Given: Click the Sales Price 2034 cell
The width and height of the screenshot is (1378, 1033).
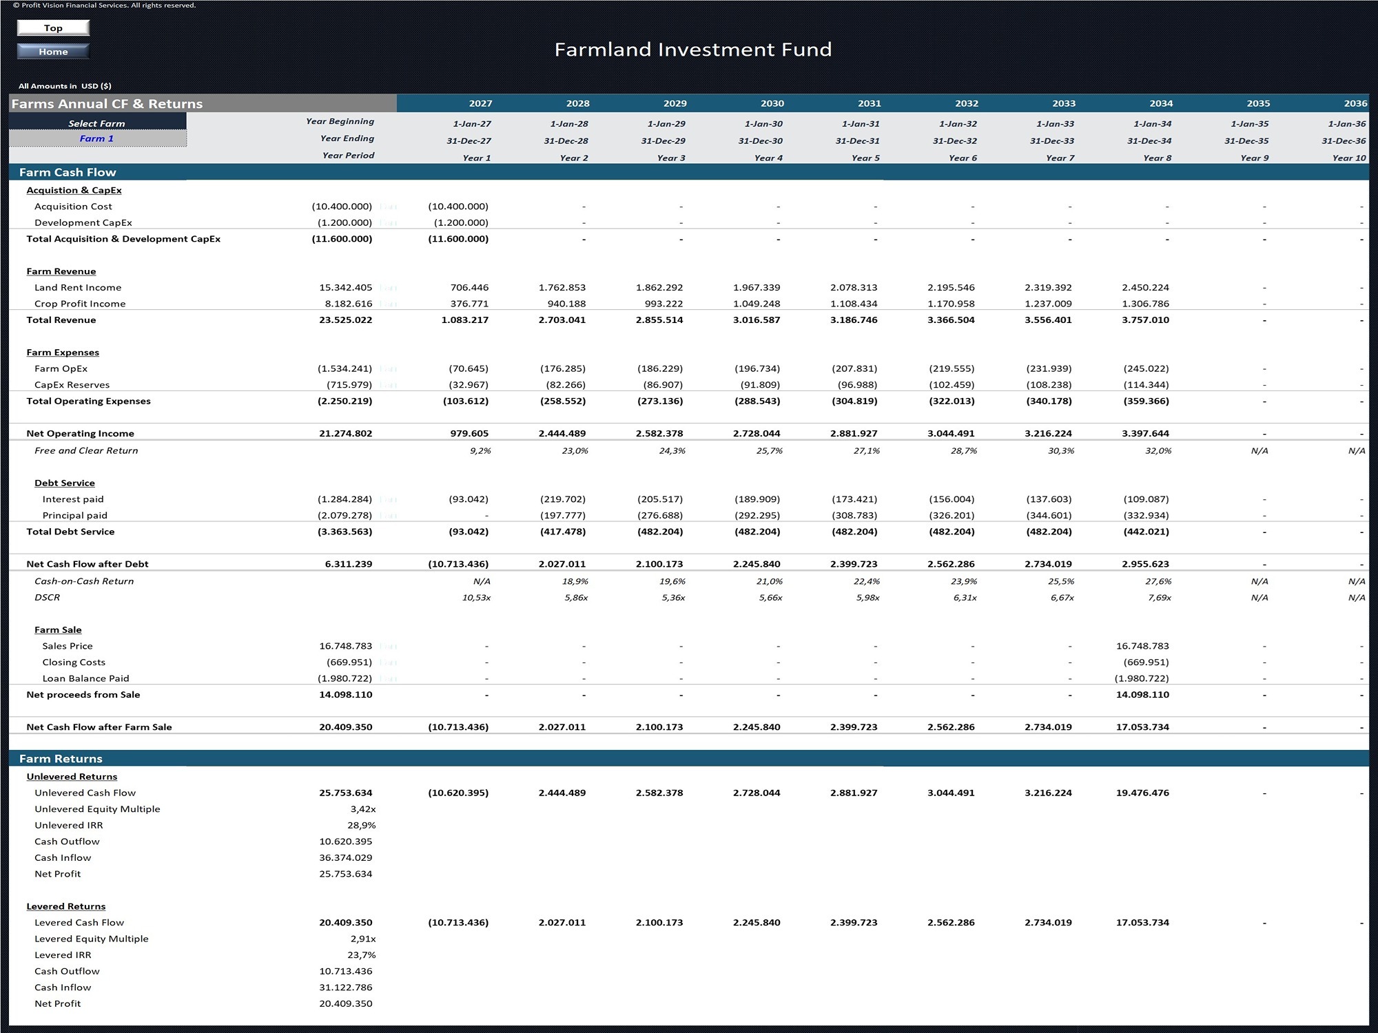Looking at the screenshot, I should pyautogui.click(x=1142, y=646).
